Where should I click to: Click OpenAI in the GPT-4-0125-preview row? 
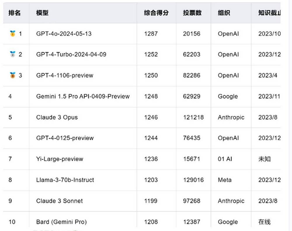[228, 138]
